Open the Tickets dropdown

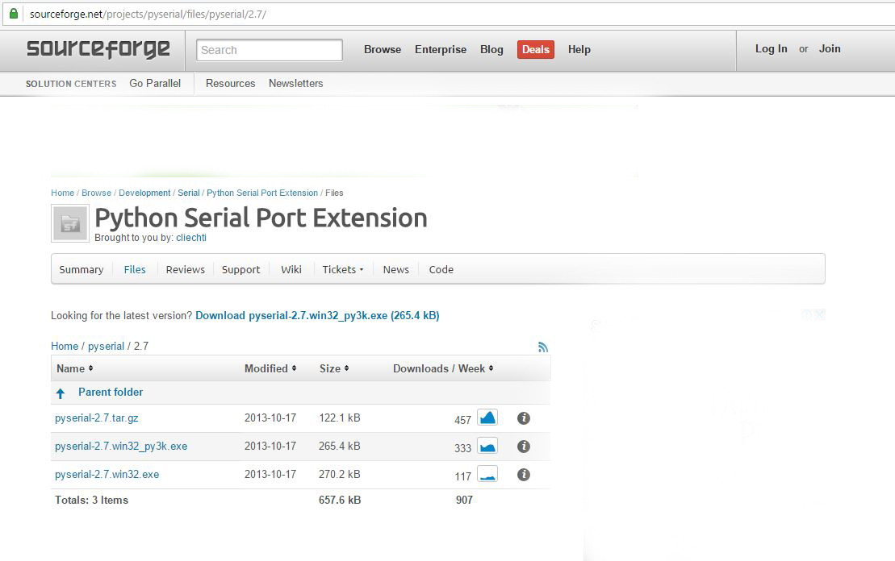(x=342, y=269)
